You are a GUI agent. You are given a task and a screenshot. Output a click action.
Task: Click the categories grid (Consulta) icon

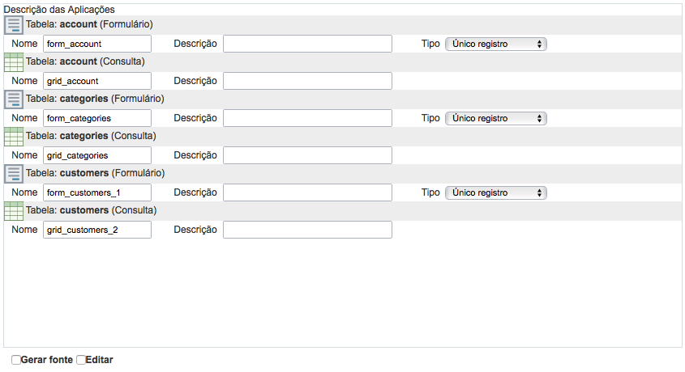click(14, 137)
